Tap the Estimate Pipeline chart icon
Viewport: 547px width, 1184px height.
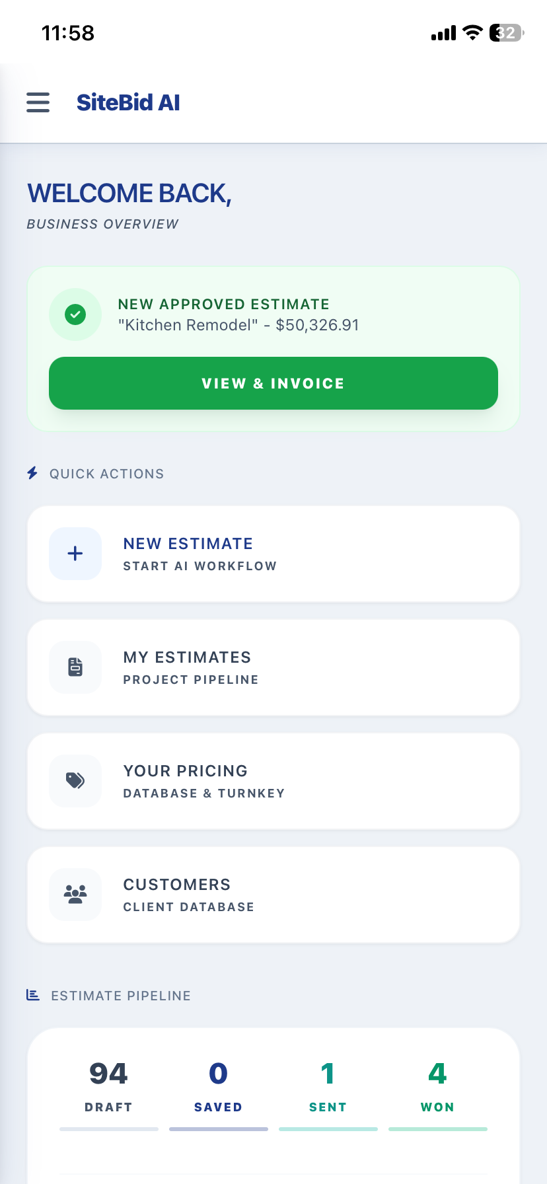[33, 995]
